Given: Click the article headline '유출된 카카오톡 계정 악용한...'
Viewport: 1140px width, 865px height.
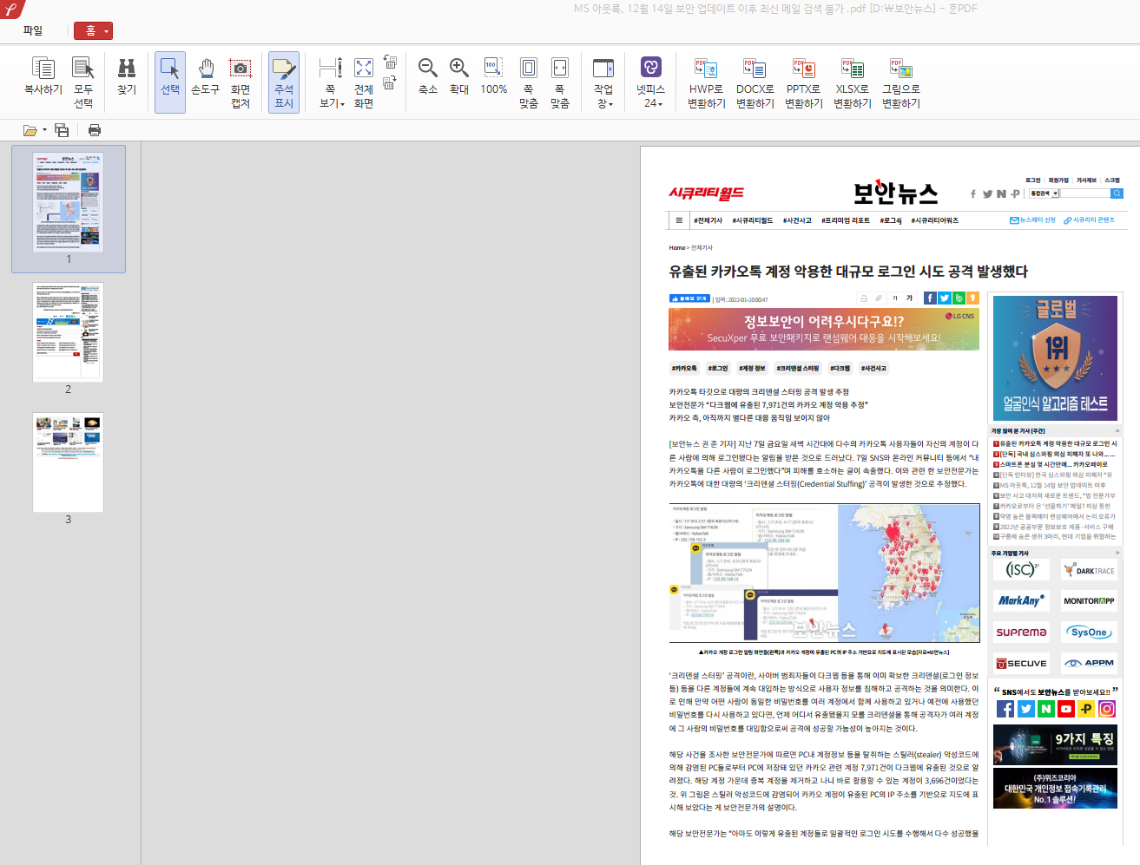Looking at the screenshot, I should pos(848,272).
